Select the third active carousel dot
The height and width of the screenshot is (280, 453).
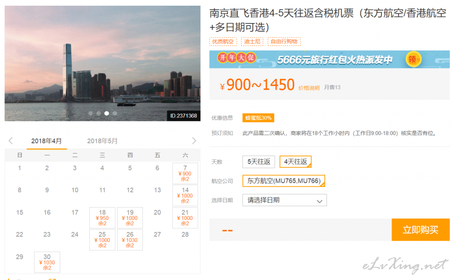pyautogui.click(x=107, y=114)
